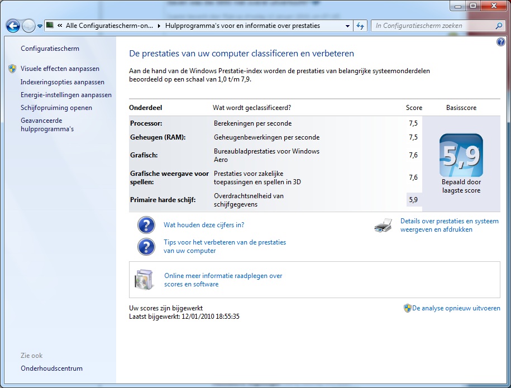This screenshot has height=388, width=511.
Task: Click 'Laatst bijgewerkt: 12/01/2010 18:55:35' text
Action: tap(184, 317)
